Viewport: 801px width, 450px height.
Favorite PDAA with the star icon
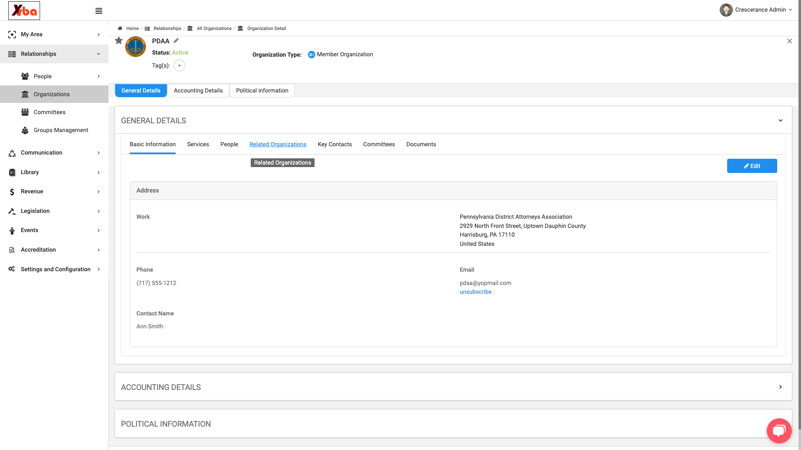coord(119,40)
